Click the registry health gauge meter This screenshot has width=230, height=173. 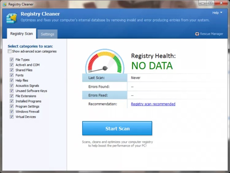click(x=105, y=61)
